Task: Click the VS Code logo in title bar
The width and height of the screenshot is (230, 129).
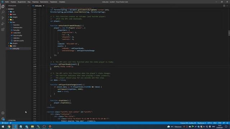Action: pos(2,2)
